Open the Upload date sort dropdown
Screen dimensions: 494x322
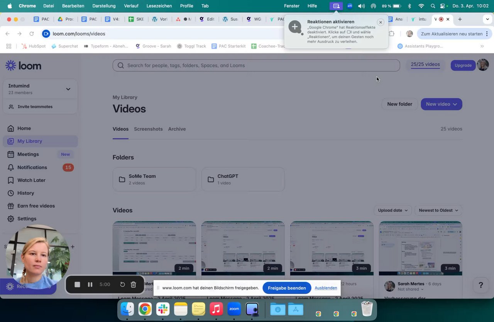point(392,210)
